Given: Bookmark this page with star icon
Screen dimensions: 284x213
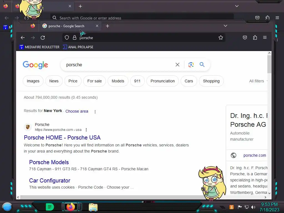Looking at the screenshot, I should tap(220, 38).
